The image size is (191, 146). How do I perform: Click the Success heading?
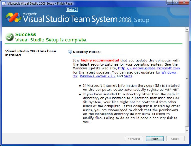[x=26, y=34]
